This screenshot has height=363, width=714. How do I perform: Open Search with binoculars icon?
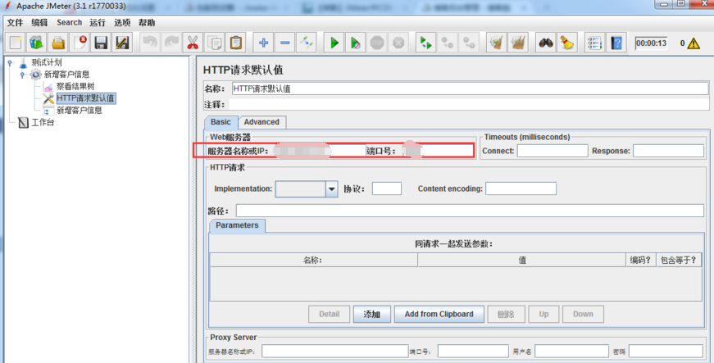coord(545,43)
